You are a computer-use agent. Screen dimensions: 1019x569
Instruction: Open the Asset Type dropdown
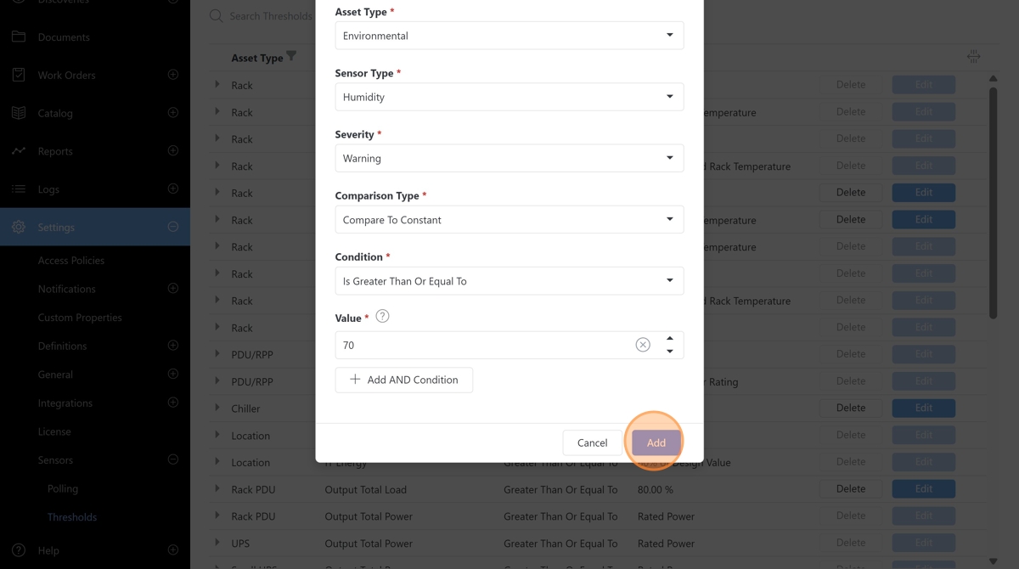pyautogui.click(x=509, y=36)
